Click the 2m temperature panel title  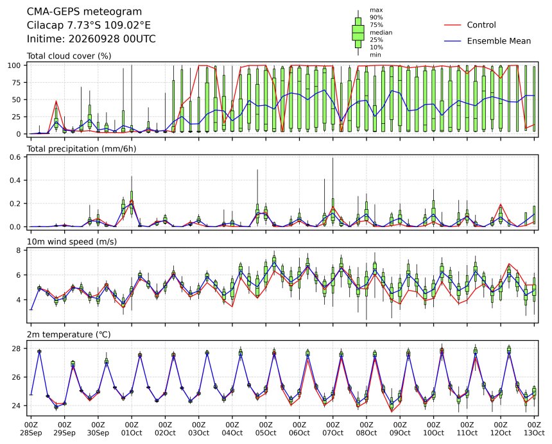point(69,334)
